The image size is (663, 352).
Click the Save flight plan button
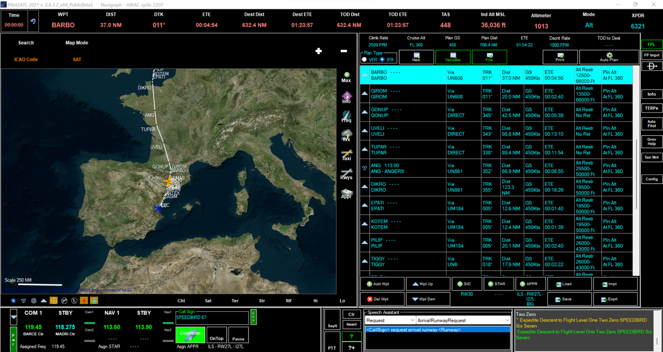569,299
